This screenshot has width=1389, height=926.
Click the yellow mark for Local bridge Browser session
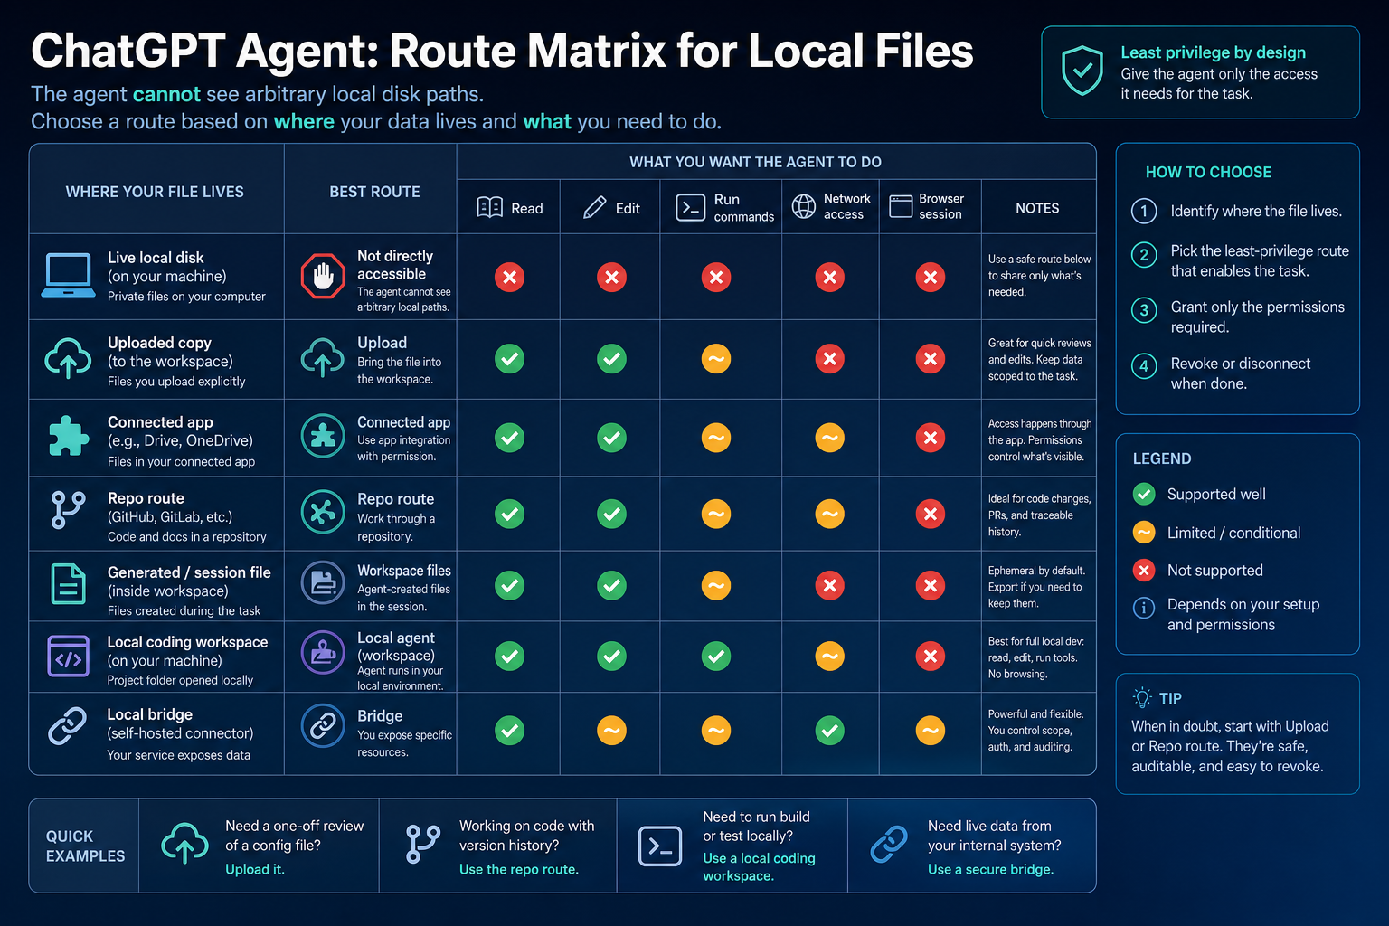[930, 730]
